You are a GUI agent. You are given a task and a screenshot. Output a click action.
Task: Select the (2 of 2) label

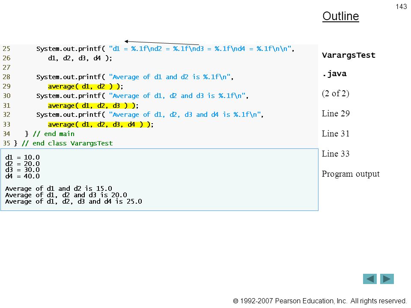pyautogui.click(x=336, y=93)
